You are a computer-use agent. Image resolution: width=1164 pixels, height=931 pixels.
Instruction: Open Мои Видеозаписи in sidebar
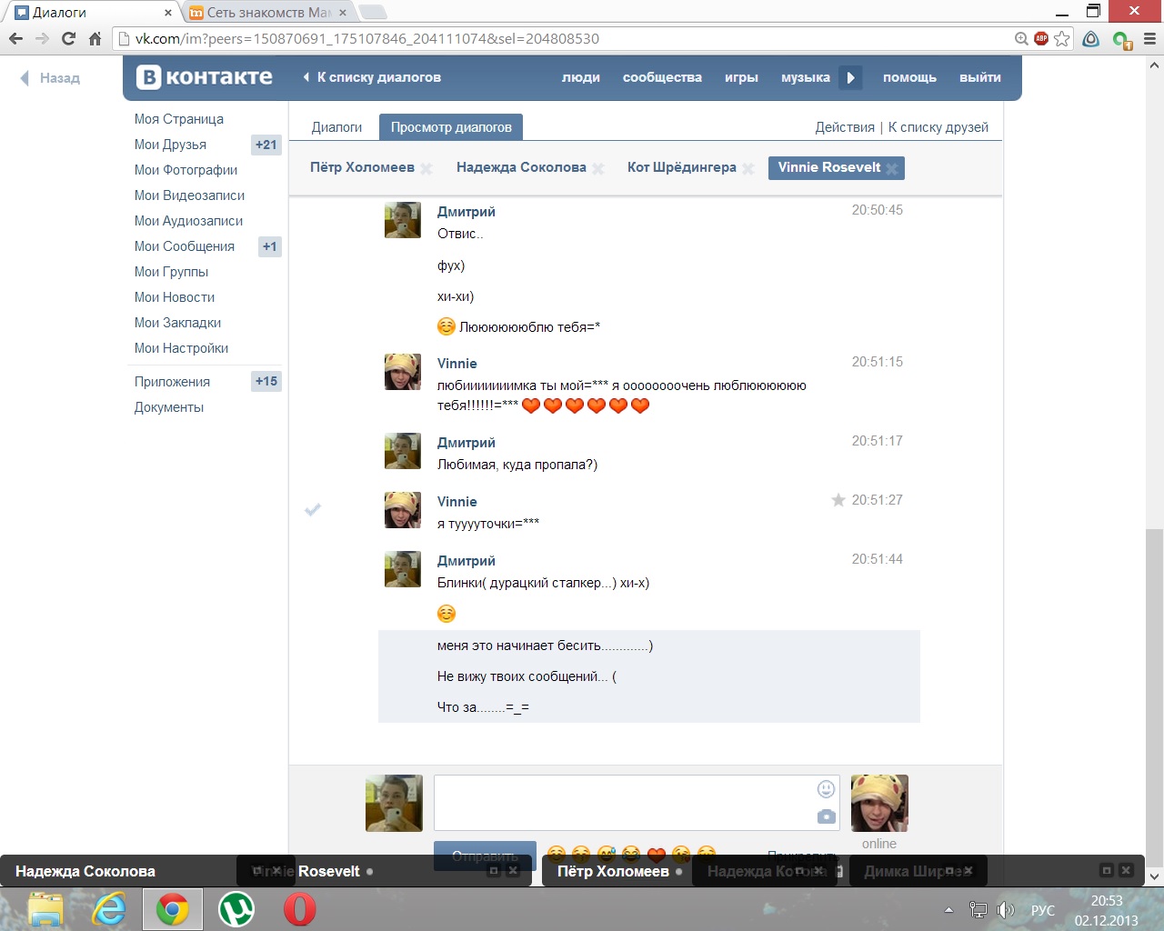(x=190, y=195)
